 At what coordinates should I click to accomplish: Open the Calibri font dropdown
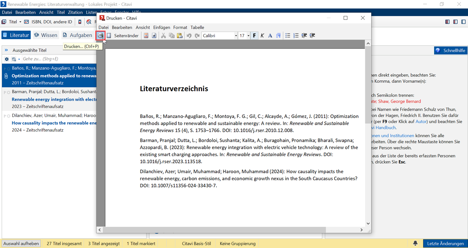click(x=235, y=35)
